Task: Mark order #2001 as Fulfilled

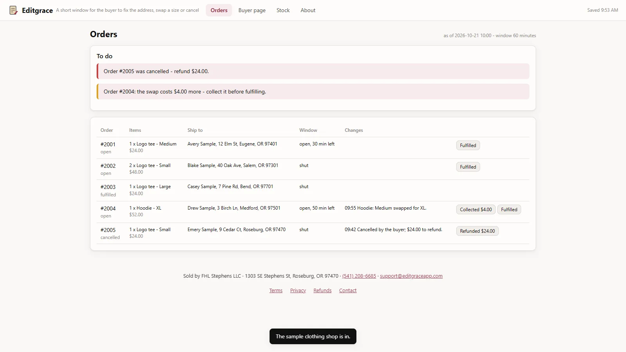Action: 468,145
